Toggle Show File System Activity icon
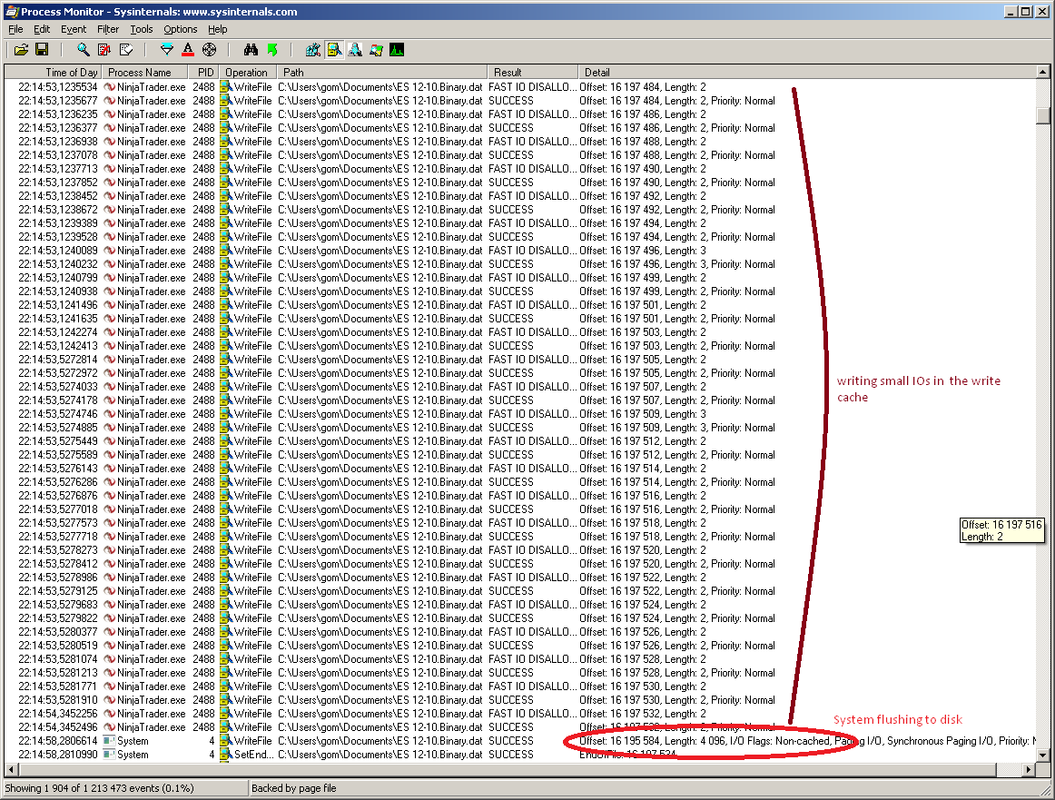Screen dimensions: 1055x800 click(334, 50)
